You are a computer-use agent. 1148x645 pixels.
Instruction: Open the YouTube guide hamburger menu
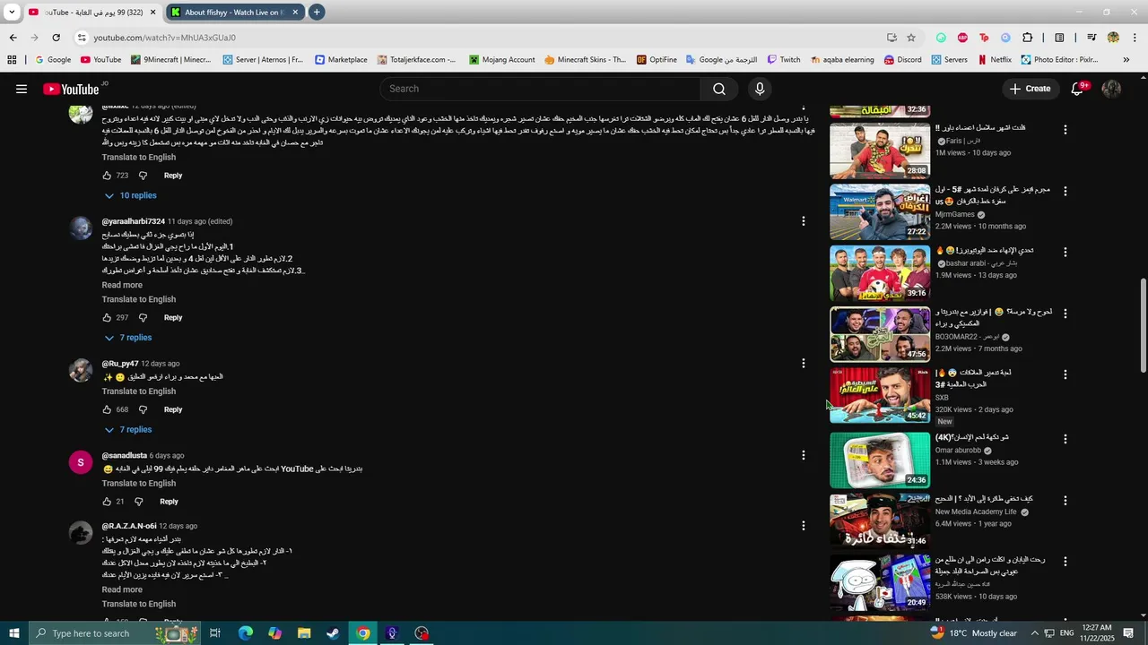[22, 89]
